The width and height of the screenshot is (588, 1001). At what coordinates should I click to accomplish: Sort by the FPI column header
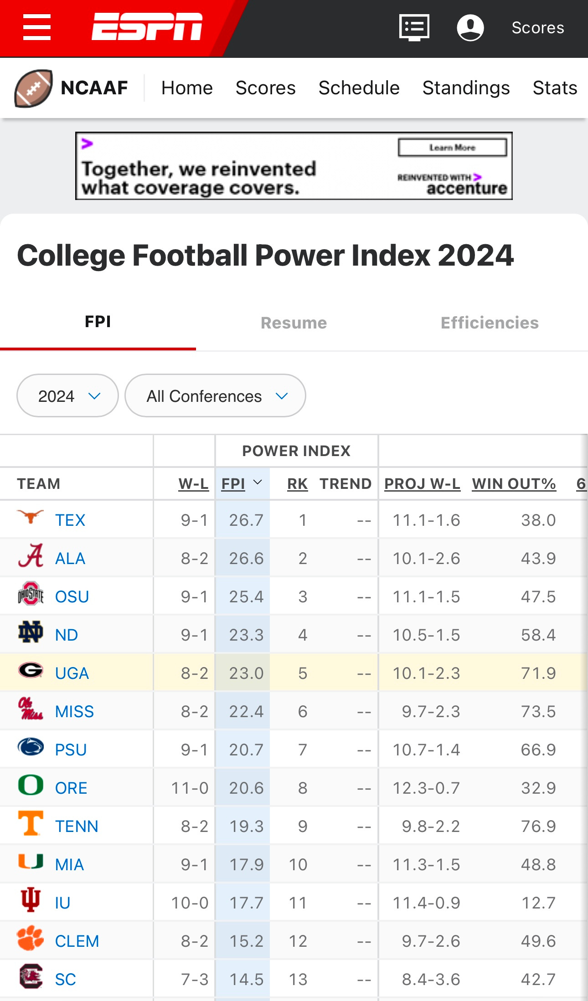pos(233,484)
